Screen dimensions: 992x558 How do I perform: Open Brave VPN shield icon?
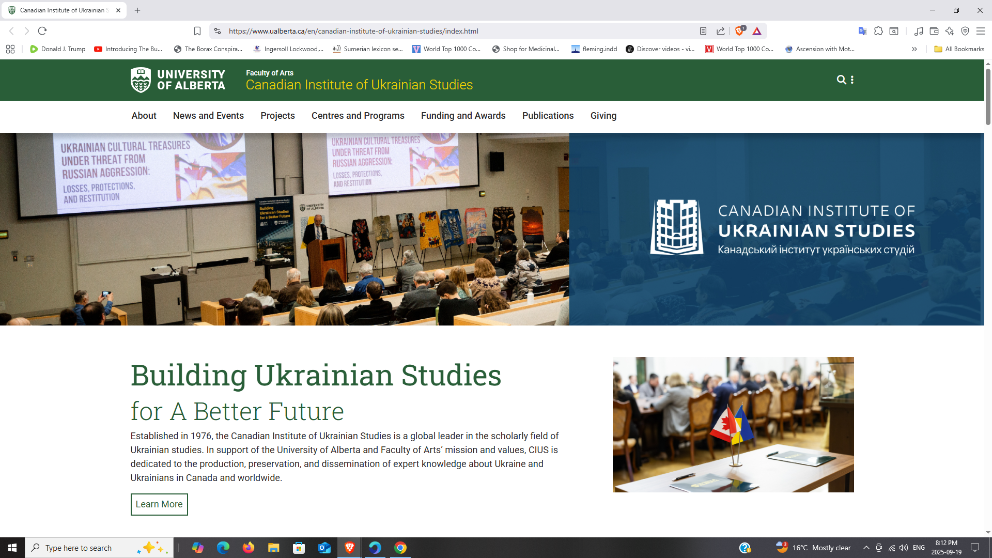965,31
